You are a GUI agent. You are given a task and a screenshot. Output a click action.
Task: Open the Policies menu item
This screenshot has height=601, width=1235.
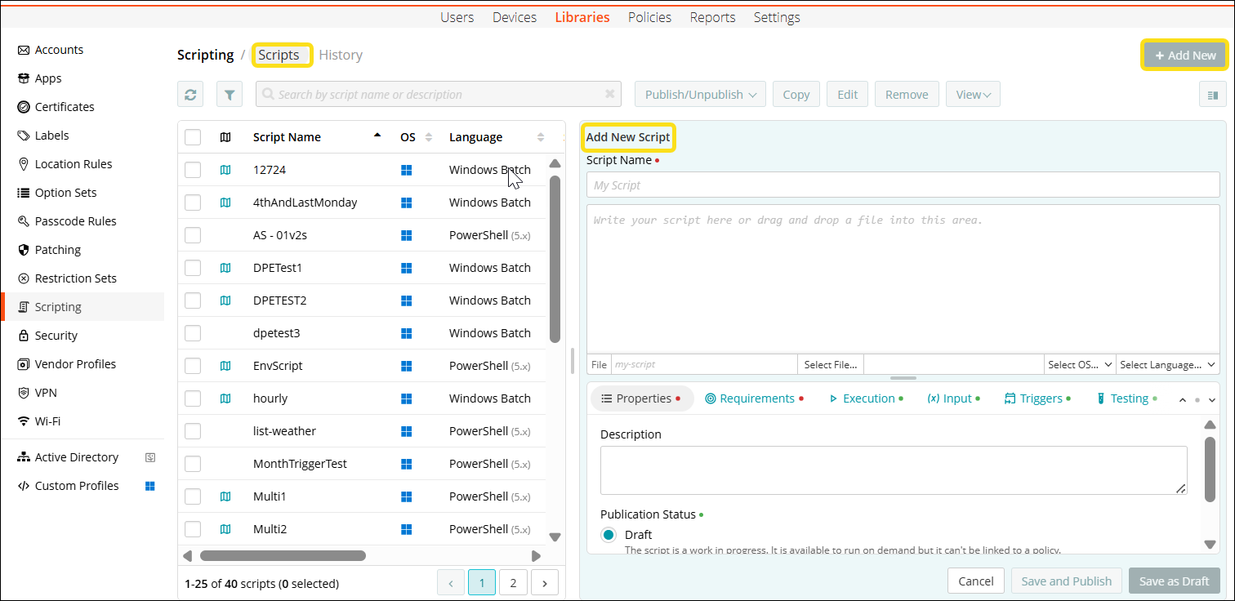coord(649,17)
